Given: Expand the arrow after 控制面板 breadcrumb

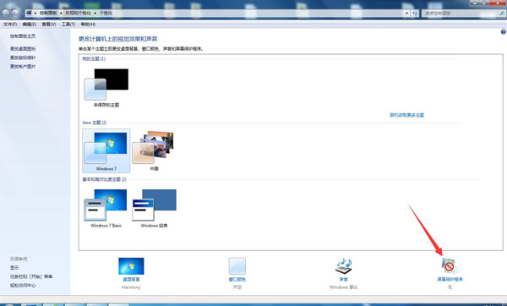Looking at the screenshot, I should click(x=61, y=13).
